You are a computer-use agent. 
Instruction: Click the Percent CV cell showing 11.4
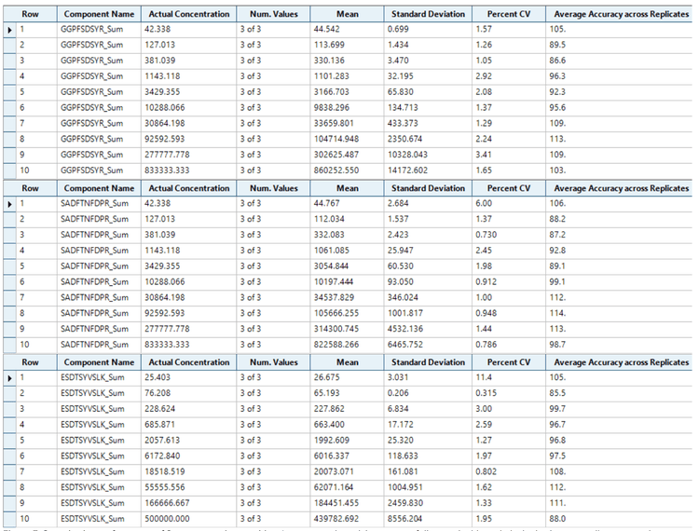pyautogui.click(x=508, y=377)
